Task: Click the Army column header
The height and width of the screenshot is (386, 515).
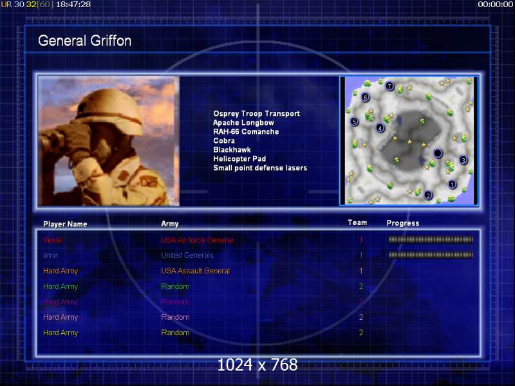Action: click(170, 224)
